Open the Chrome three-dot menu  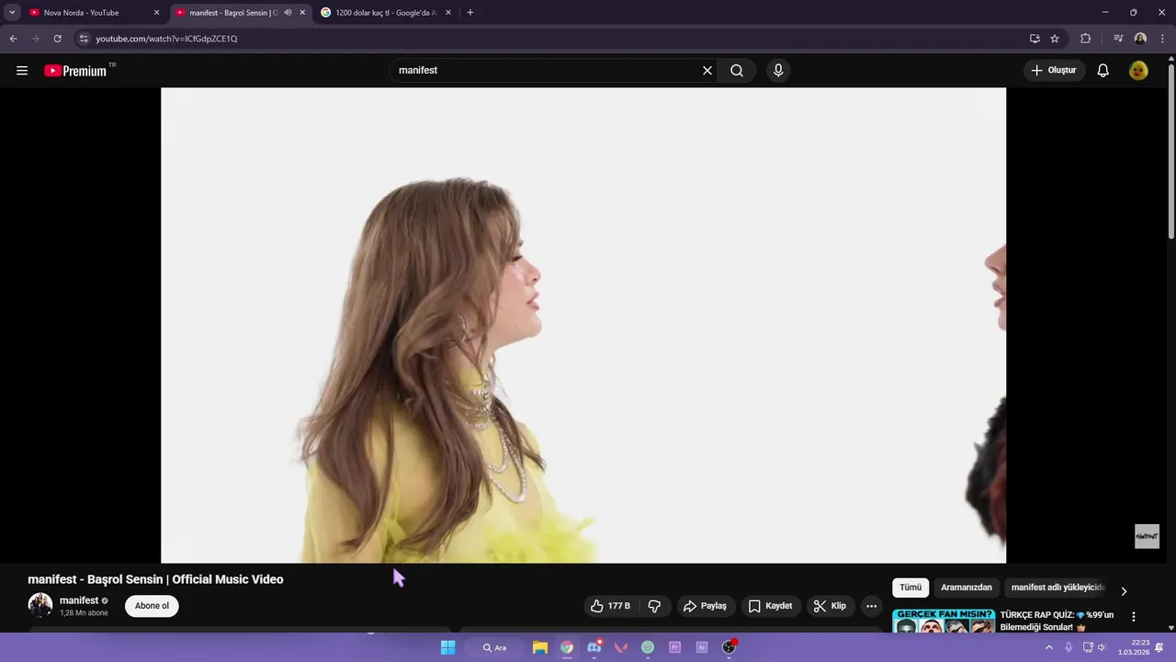click(x=1162, y=39)
